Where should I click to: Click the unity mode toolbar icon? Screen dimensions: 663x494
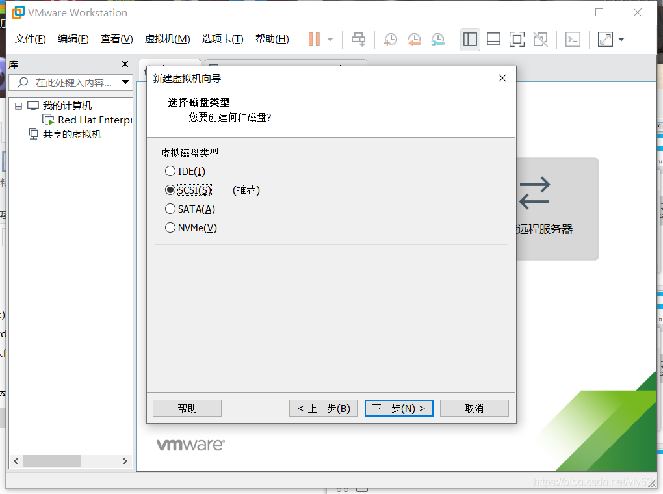540,40
